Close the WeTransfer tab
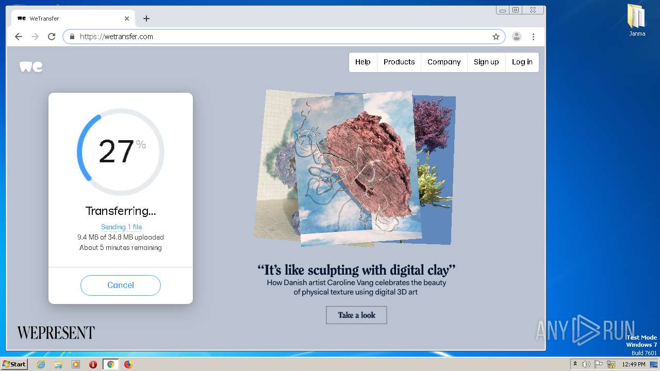660x371 pixels. click(127, 19)
